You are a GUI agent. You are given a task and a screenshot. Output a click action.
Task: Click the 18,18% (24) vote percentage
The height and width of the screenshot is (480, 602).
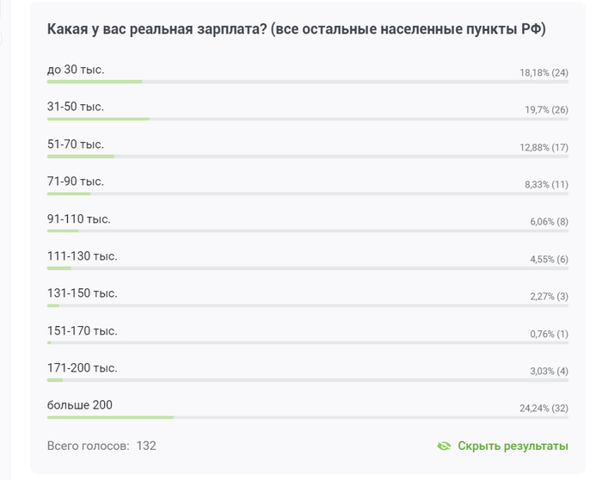click(x=544, y=72)
